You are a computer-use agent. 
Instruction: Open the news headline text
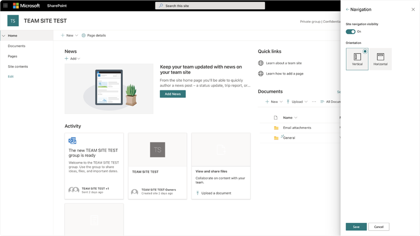point(201,69)
